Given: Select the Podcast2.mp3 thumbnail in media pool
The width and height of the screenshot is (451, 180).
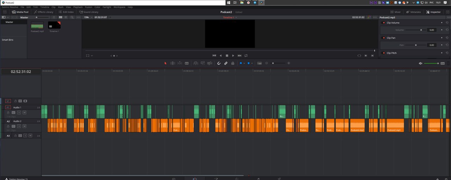Looking at the screenshot, I should tap(37, 25).
